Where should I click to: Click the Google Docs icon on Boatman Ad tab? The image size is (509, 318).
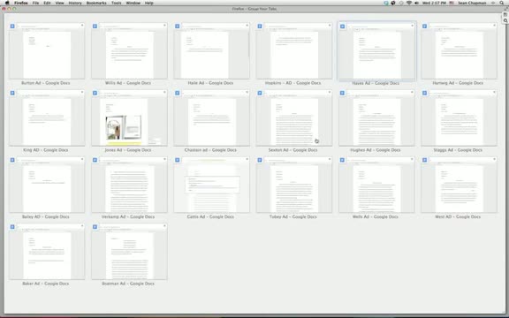(x=95, y=227)
